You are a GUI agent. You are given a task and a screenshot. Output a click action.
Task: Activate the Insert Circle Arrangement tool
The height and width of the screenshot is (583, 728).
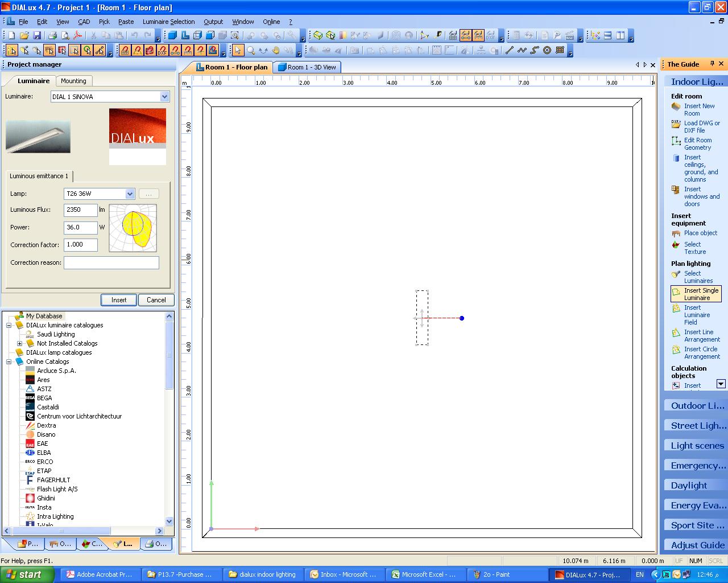(698, 352)
